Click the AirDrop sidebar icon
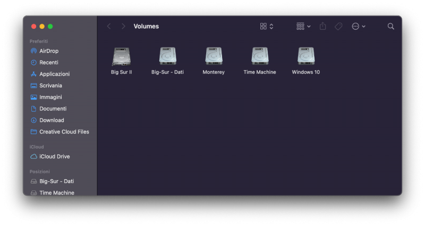The height and width of the screenshot is (226, 425). (33, 51)
